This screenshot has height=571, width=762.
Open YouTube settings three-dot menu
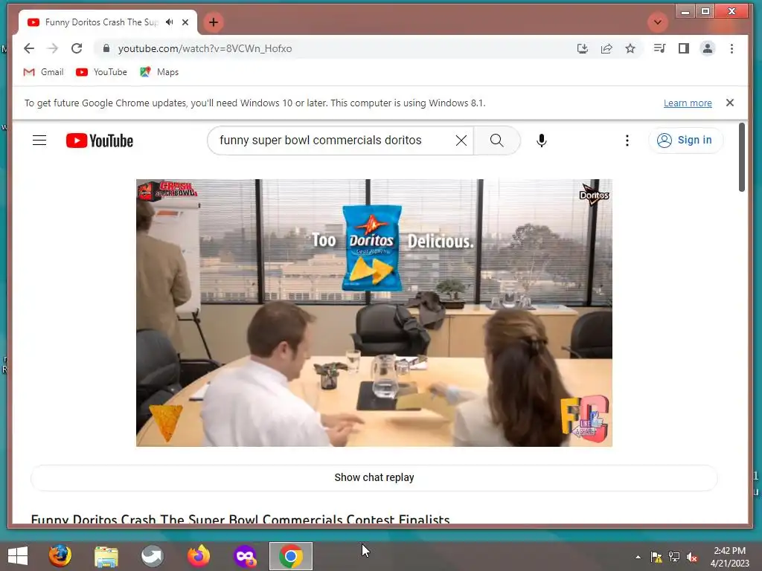627,141
